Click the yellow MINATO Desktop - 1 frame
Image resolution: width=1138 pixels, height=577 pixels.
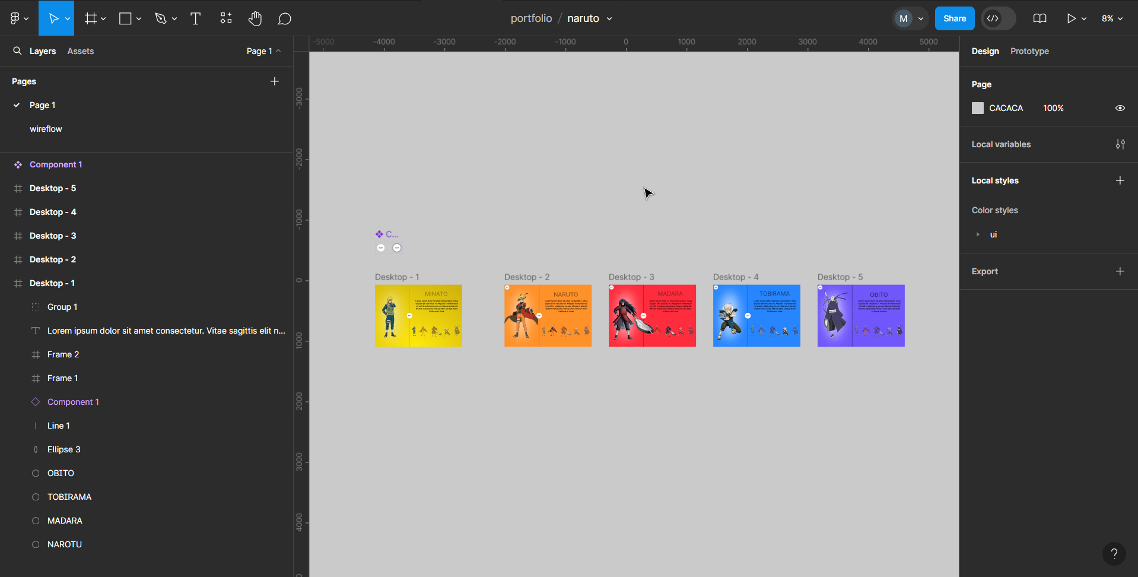pyautogui.click(x=418, y=315)
